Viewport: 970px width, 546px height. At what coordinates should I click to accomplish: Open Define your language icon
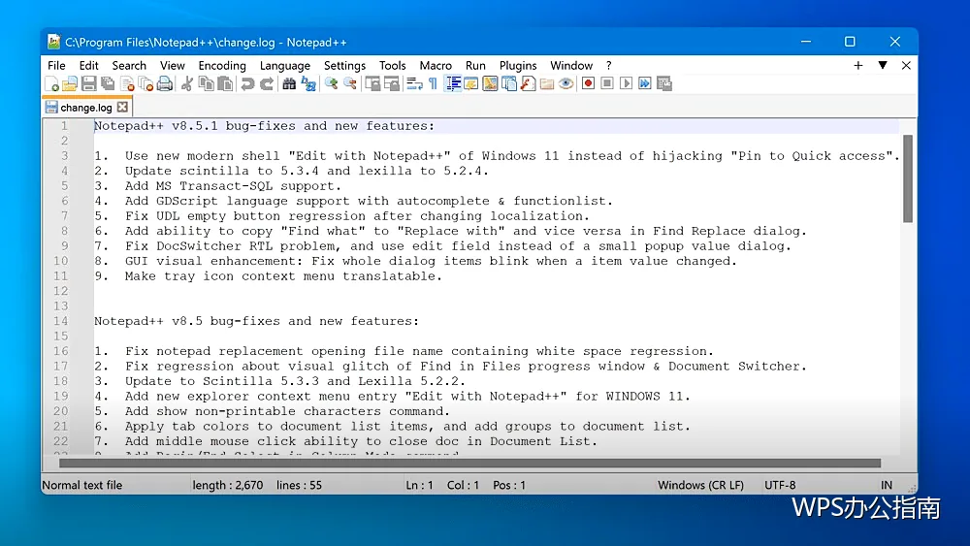[x=470, y=83]
